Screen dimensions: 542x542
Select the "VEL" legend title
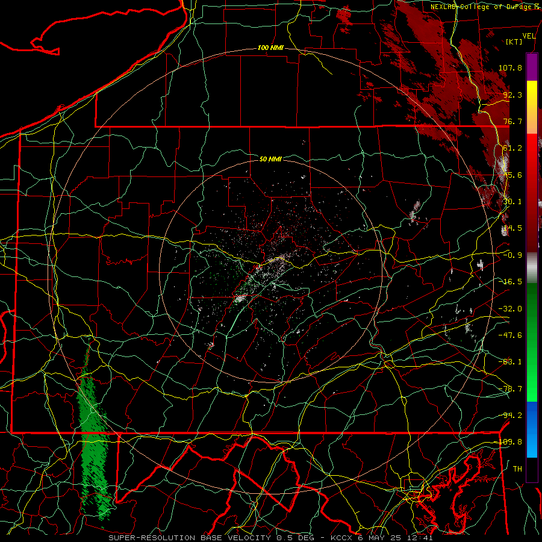[x=529, y=36]
